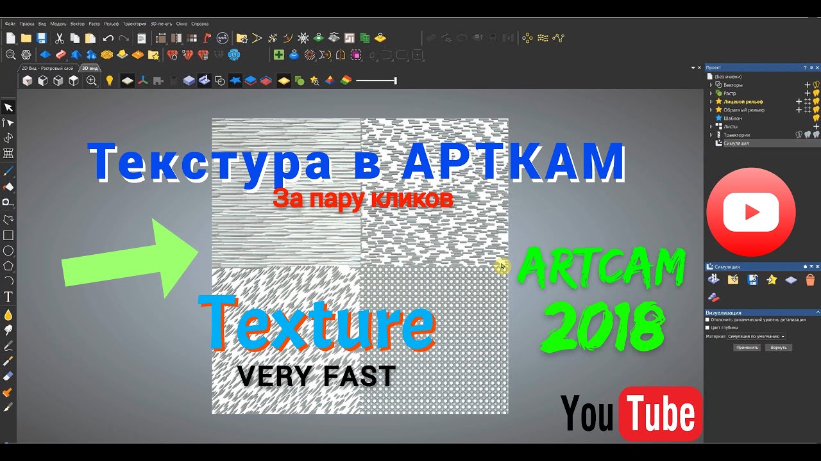Expand the Траектории tree node

(x=711, y=134)
